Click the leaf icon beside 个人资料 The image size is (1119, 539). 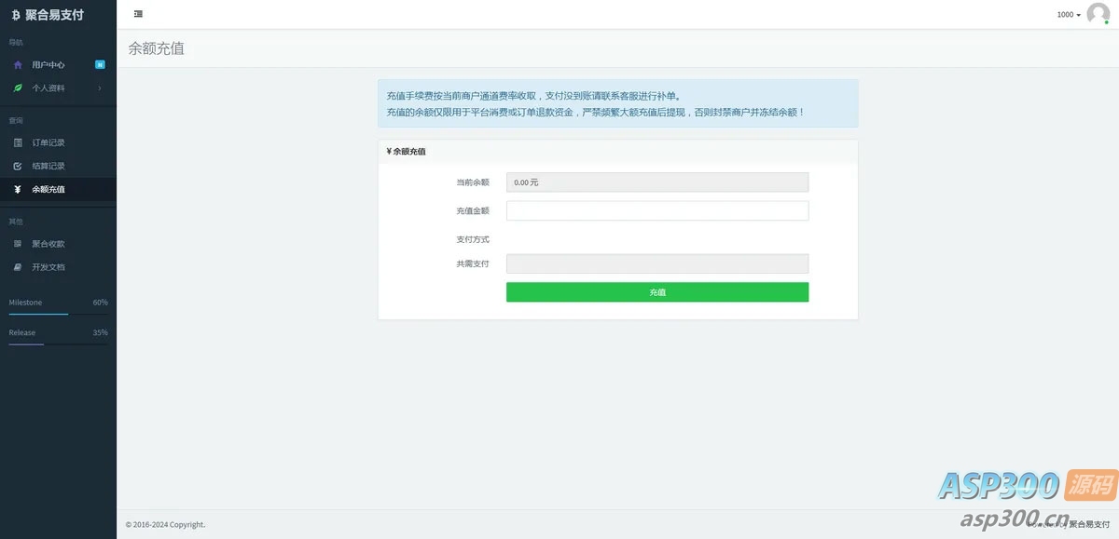(18, 88)
